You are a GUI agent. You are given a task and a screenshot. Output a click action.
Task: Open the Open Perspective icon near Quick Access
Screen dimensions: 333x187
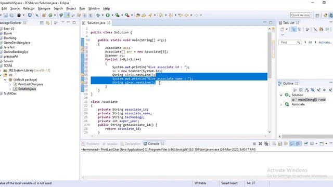coord(317,15)
